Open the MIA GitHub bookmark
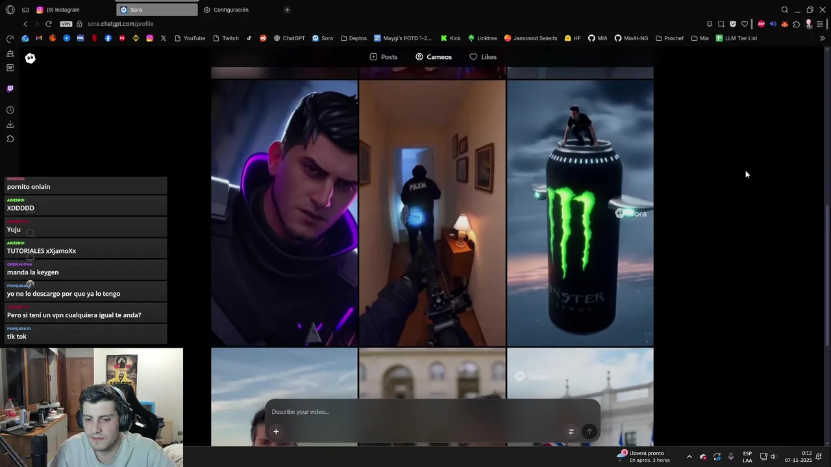This screenshot has width=831, height=467. coord(597,38)
